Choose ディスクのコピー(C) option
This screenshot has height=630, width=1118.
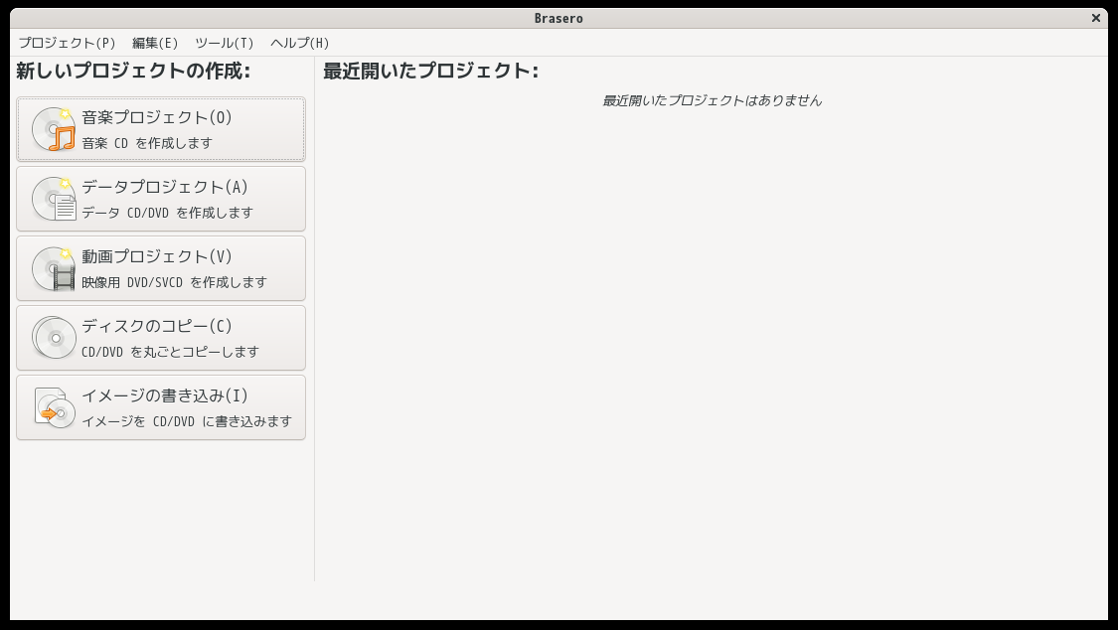[161, 338]
